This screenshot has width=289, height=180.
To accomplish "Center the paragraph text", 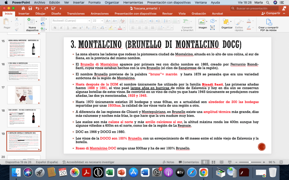I will (x=139, y=28).
